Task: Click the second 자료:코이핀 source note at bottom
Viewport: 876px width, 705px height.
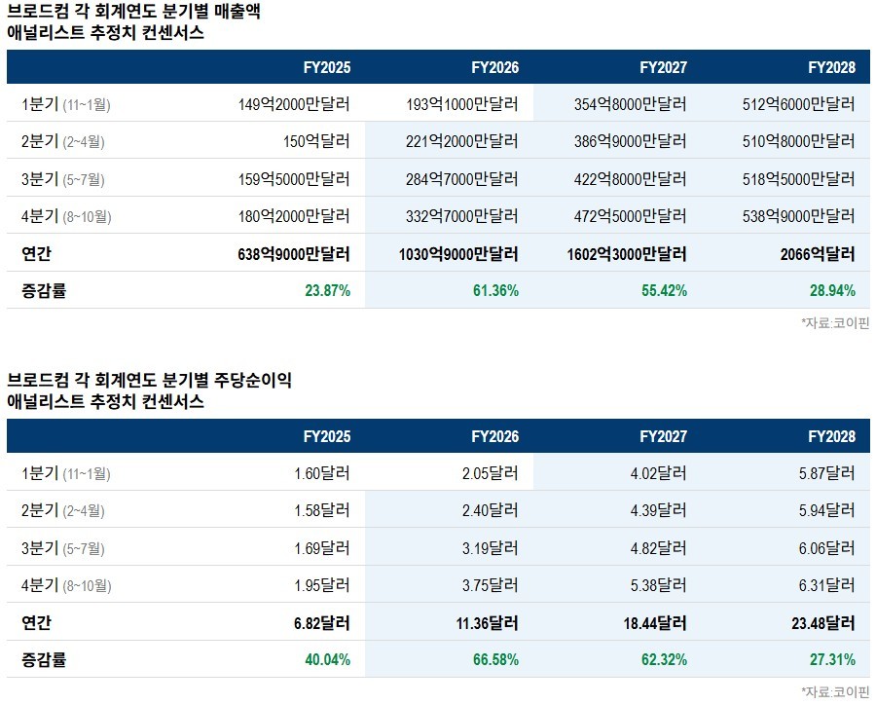Action: point(835,691)
